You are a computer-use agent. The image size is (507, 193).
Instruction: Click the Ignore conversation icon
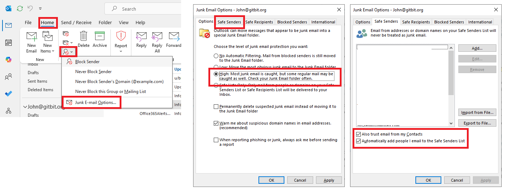coord(66,34)
